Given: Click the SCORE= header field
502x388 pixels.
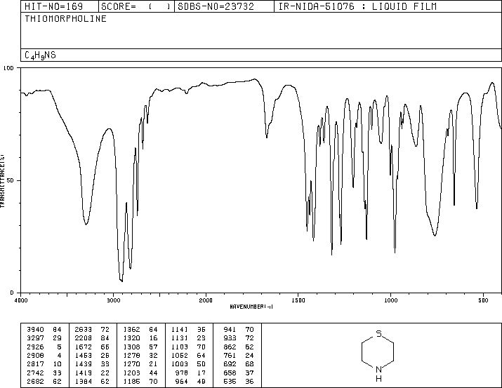Looking at the screenshot, I should pyautogui.click(x=136, y=6).
